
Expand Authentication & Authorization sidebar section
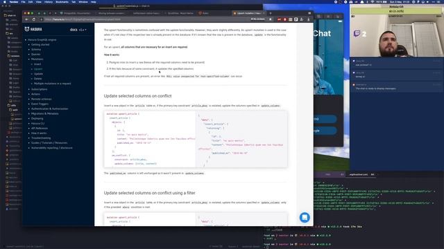pyautogui.click(x=49, y=109)
